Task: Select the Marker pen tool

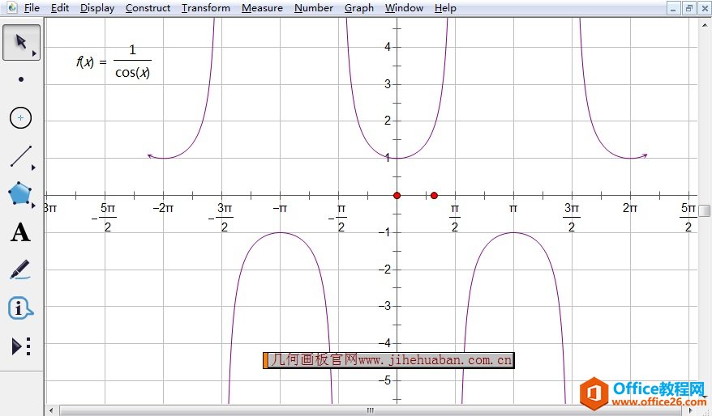Action: click(x=20, y=270)
